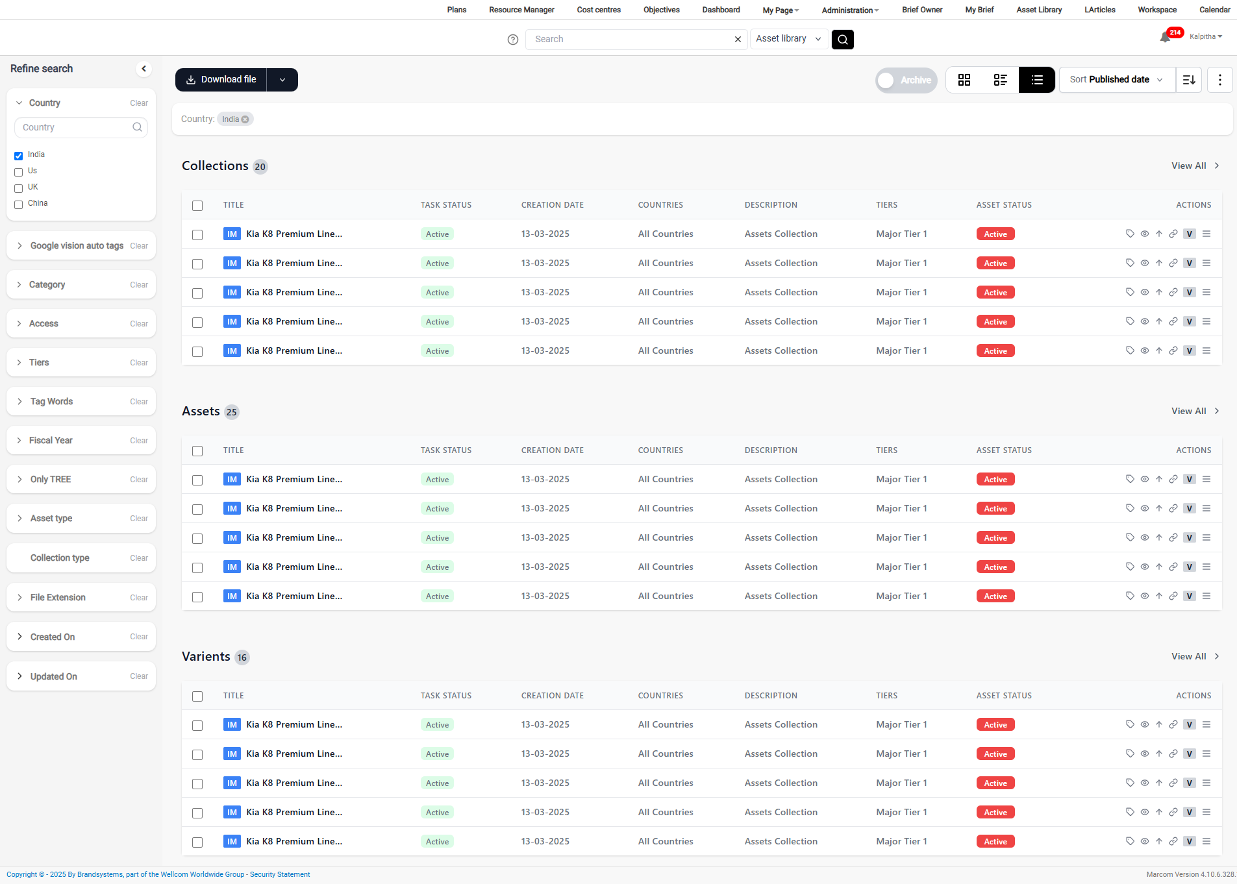Preview with the eye icon in the first Collections row
This screenshot has width=1237, height=884.
pyautogui.click(x=1145, y=234)
